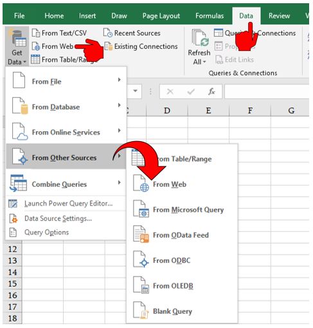Click the formula bar Cancel X button
313x328 pixels.
click(170, 92)
